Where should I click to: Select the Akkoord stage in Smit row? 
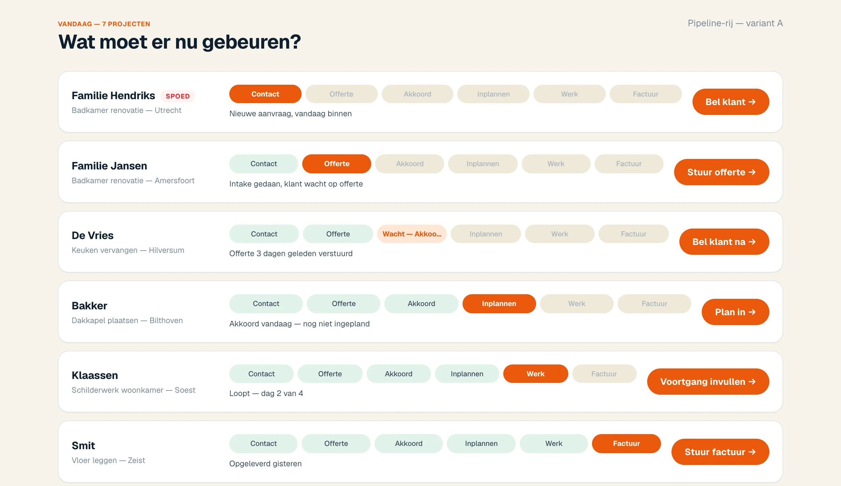pos(408,443)
